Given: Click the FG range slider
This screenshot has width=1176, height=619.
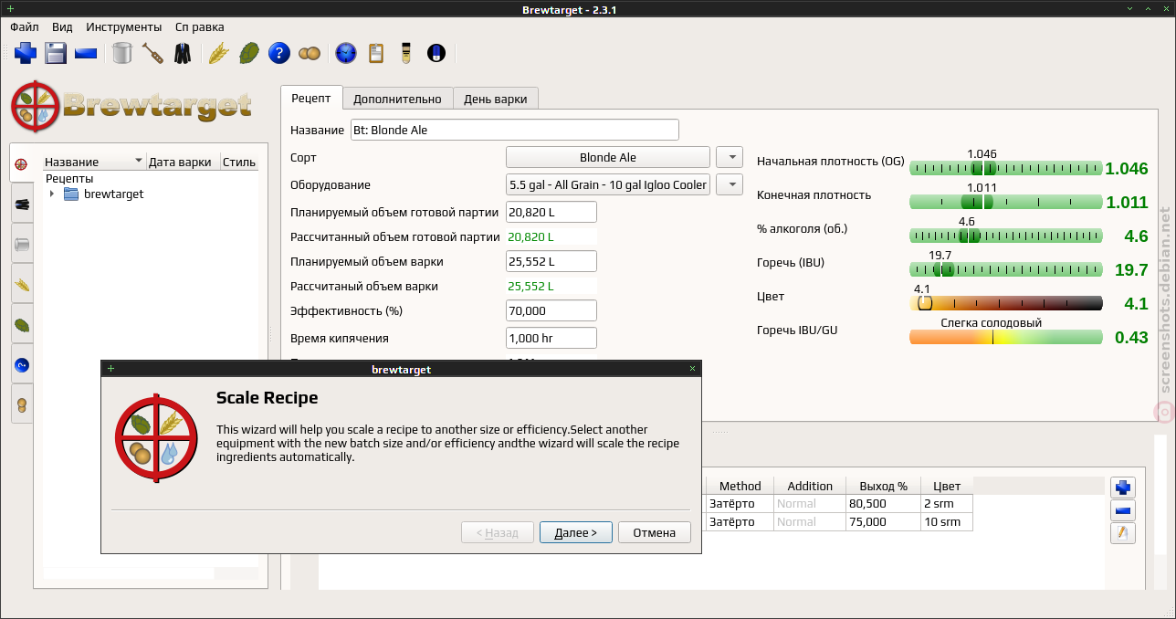Looking at the screenshot, I should point(1006,202).
